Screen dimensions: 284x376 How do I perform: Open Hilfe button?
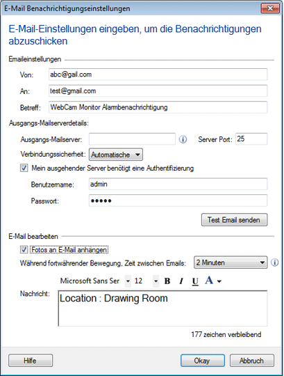coord(31,361)
